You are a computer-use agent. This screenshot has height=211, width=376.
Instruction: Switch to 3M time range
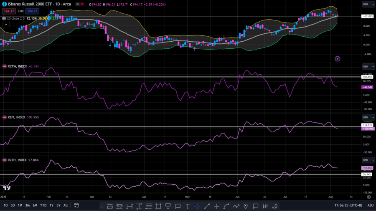28,205
